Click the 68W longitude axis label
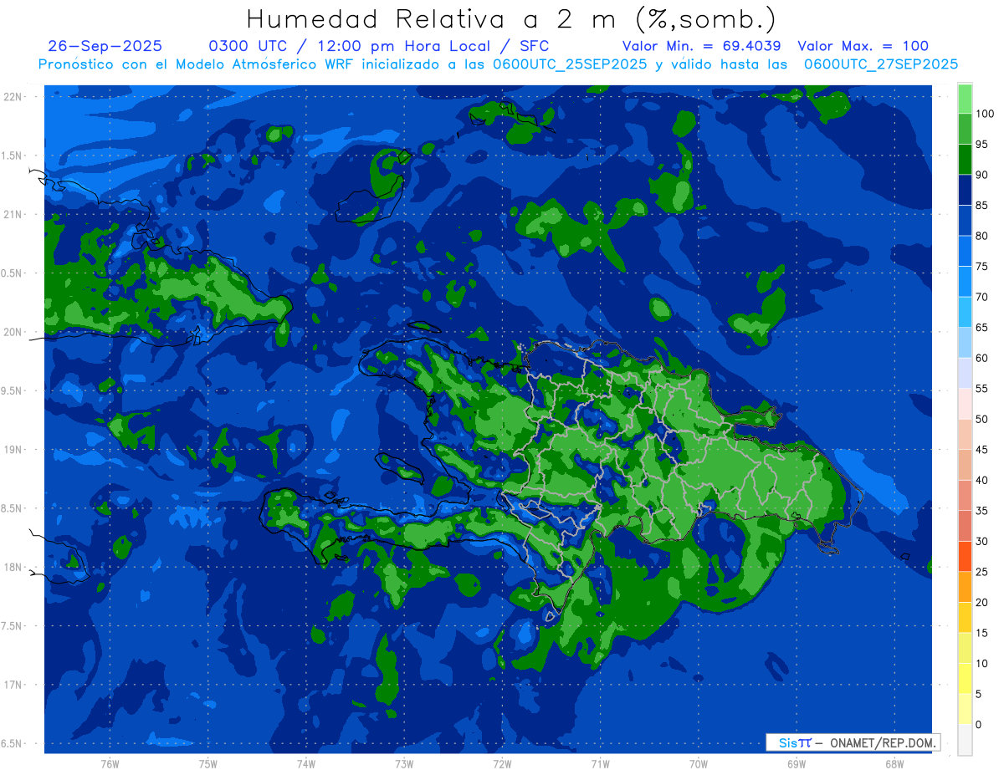The height and width of the screenshot is (775, 1004). pyautogui.click(x=894, y=763)
